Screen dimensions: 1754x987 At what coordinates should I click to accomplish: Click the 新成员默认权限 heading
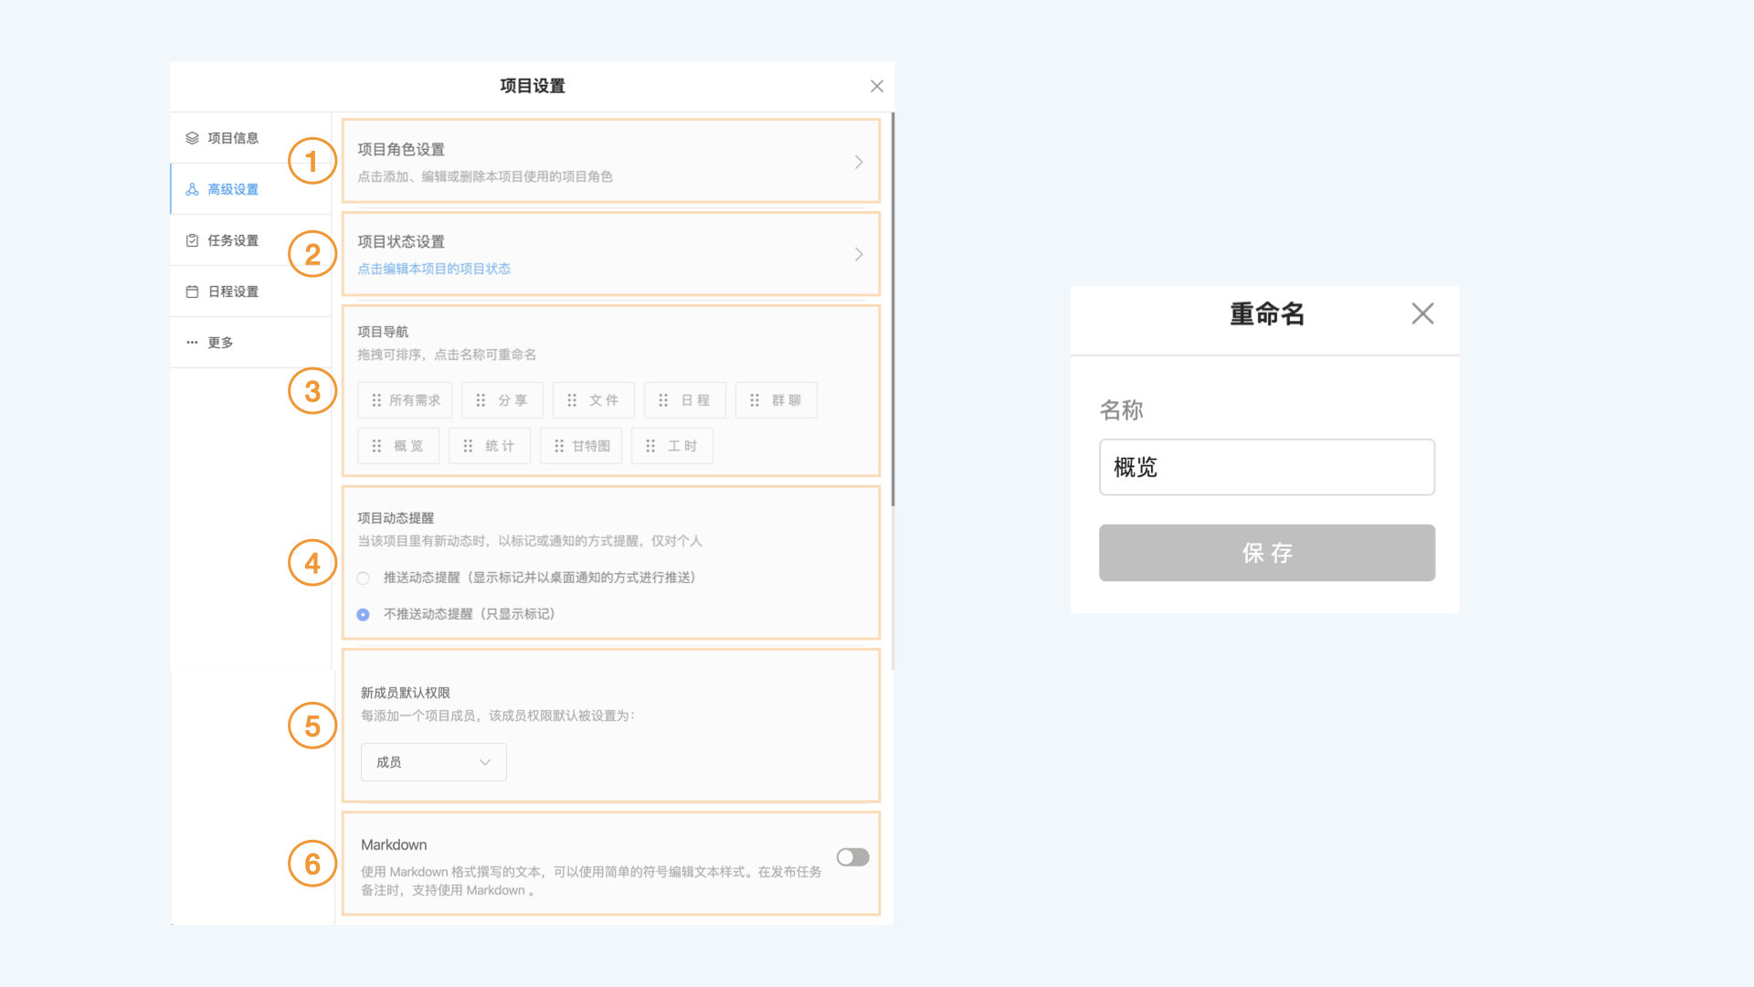[x=406, y=693]
